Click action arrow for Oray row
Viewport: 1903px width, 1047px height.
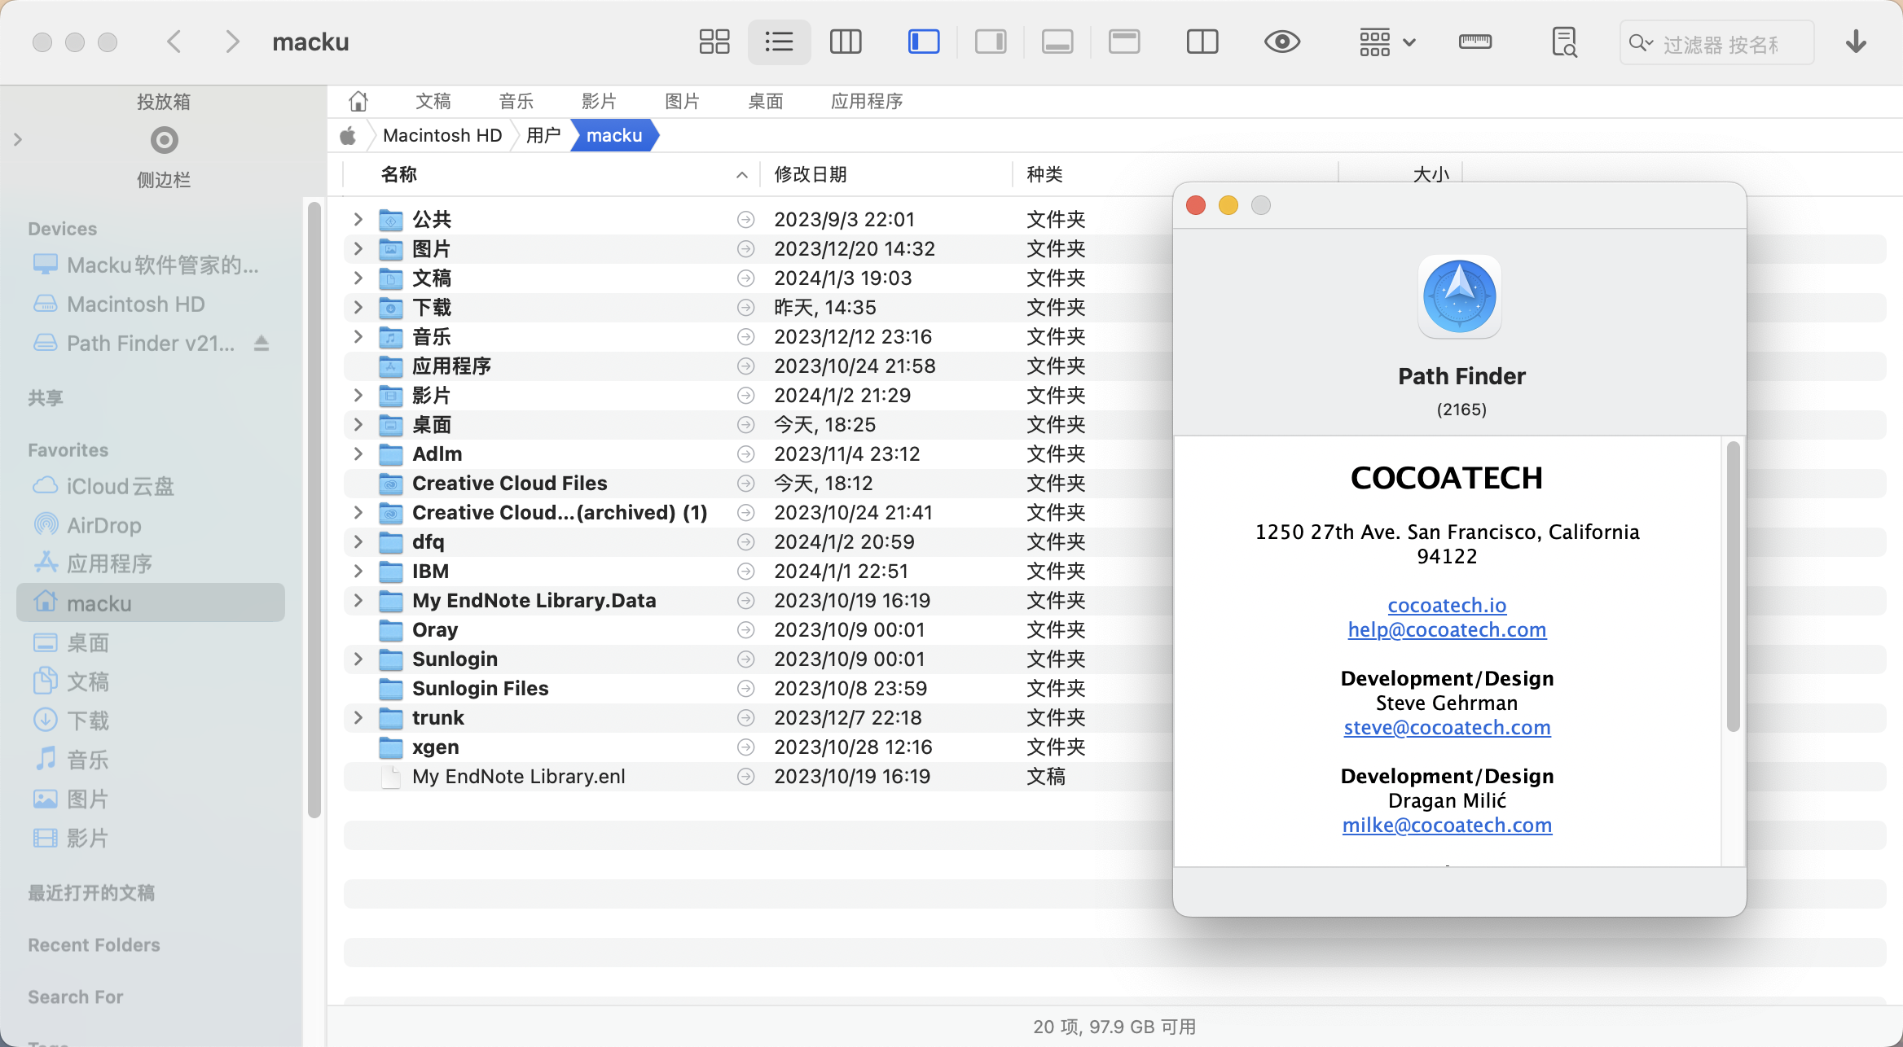click(745, 630)
